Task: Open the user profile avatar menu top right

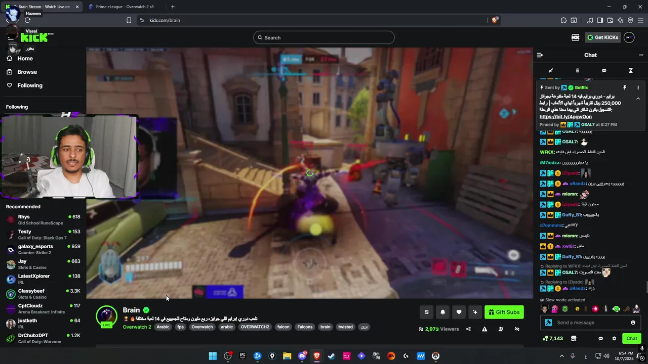Action: (x=629, y=37)
